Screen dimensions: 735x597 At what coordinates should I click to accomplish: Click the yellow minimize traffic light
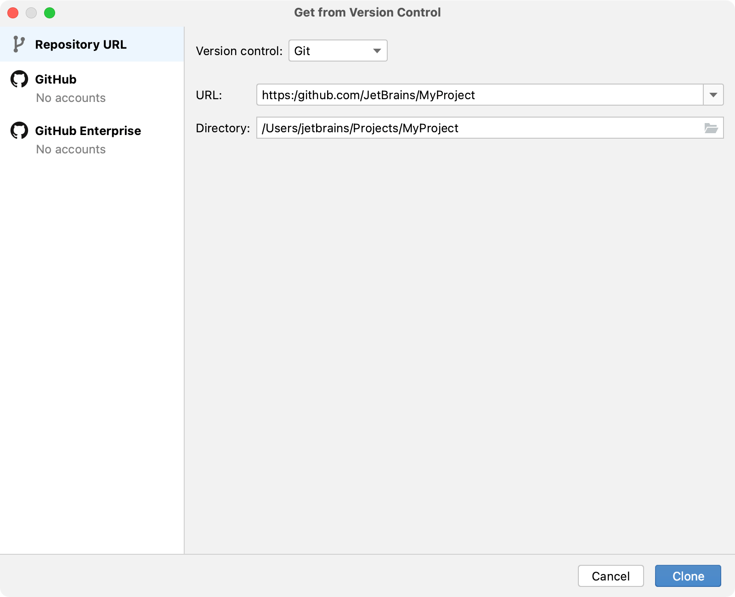31,13
